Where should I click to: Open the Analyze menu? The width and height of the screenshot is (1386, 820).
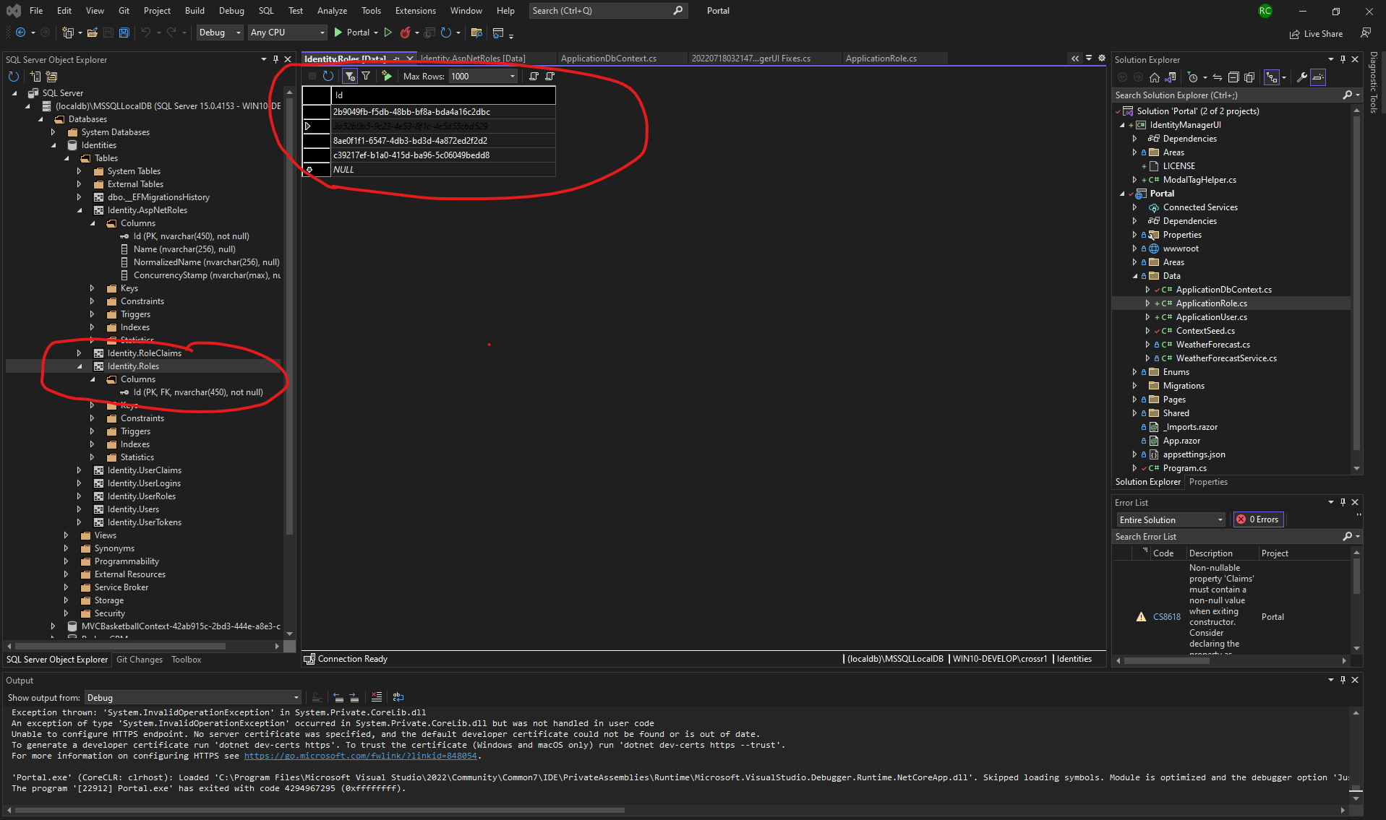332,11
